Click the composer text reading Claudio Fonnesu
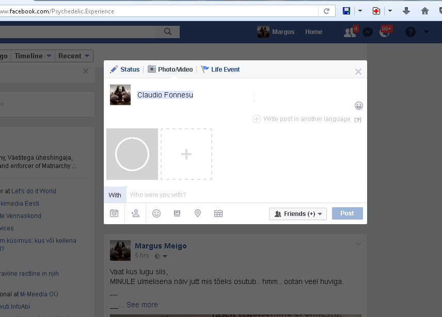 pyautogui.click(x=165, y=95)
